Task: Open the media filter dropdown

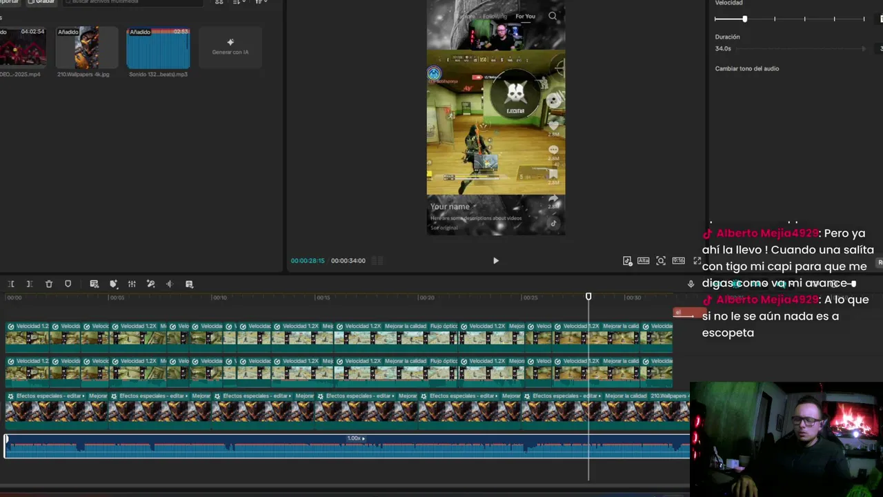Action: (x=261, y=2)
